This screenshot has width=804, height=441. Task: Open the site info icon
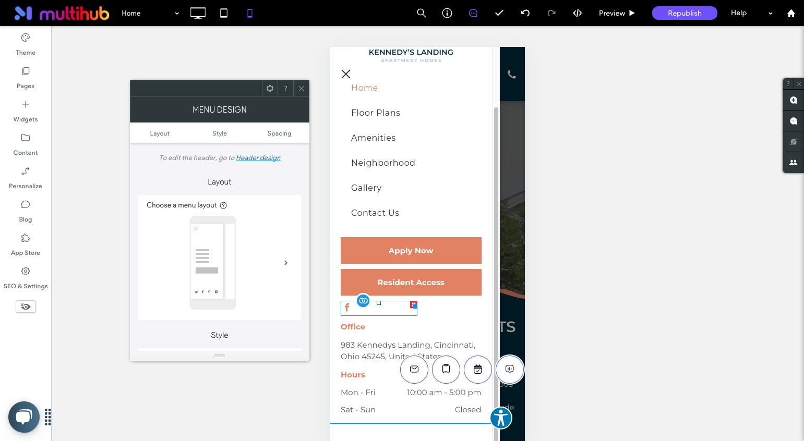pyautogui.click(x=447, y=13)
